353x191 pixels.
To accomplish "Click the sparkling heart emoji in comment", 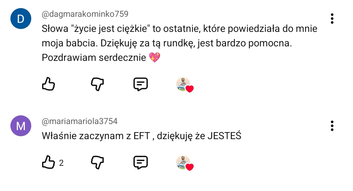I will [x=155, y=57].
